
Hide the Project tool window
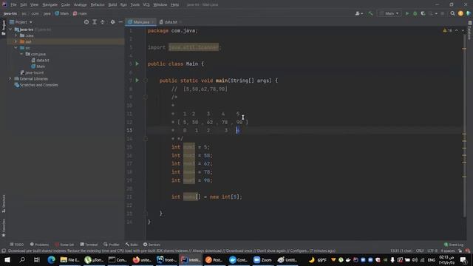click(120, 22)
